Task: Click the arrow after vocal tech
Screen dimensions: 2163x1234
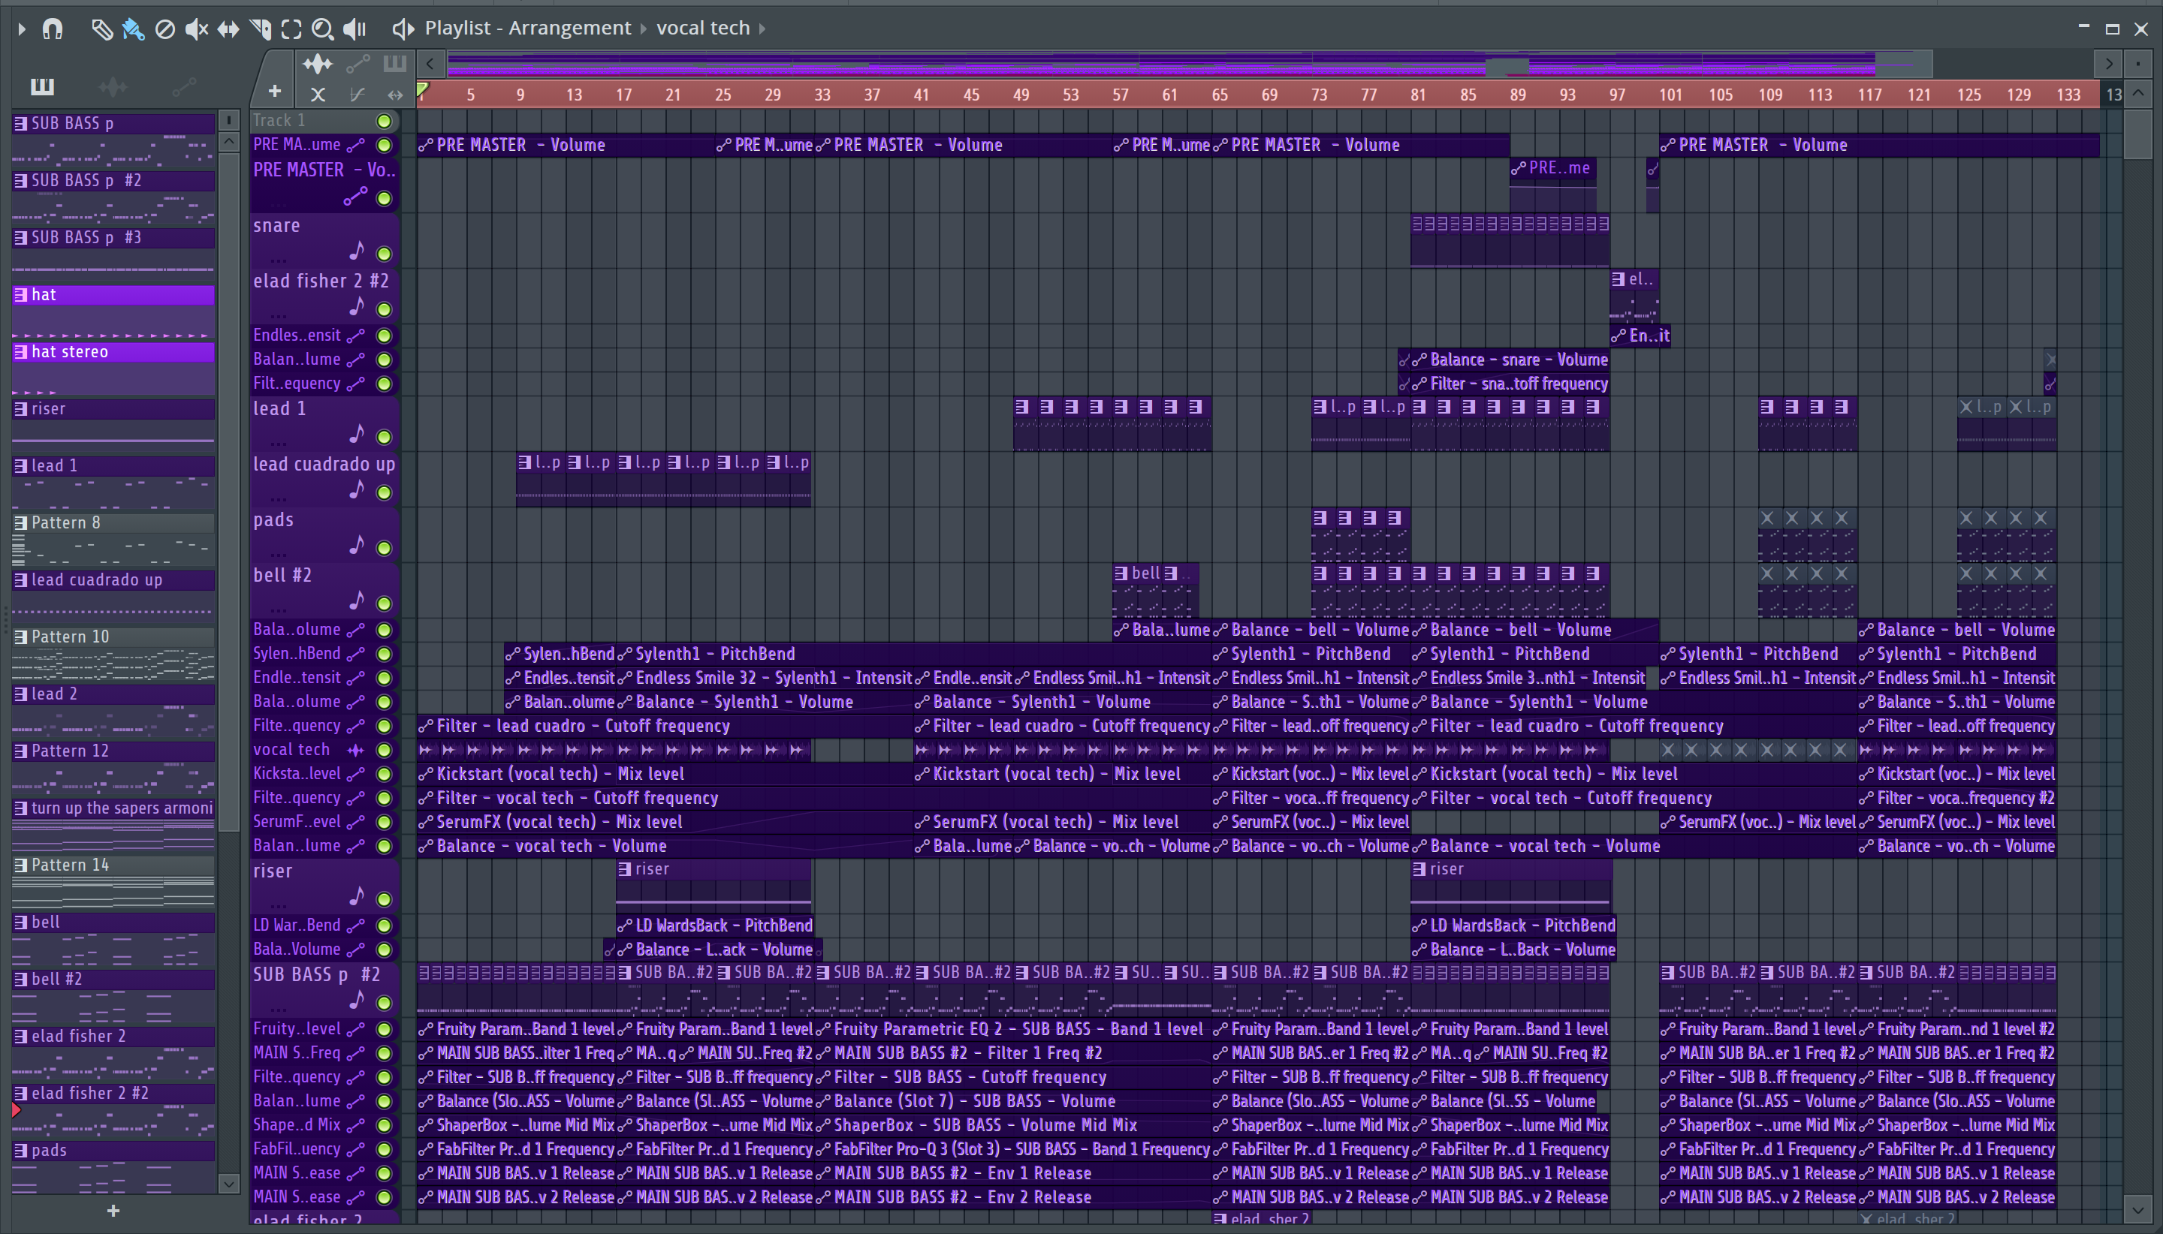Action: click(762, 29)
